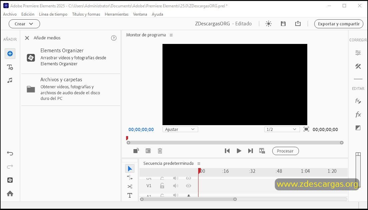The image size is (368, 210).
Task: Select the Scissors split tool
Action: (130, 186)
